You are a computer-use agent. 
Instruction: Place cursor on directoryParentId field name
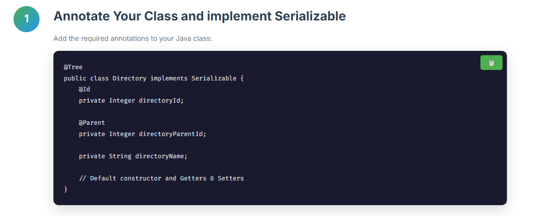point(171,134)
